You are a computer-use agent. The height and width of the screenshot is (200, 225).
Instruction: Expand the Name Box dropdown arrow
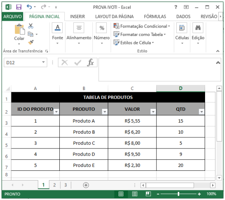43,62
